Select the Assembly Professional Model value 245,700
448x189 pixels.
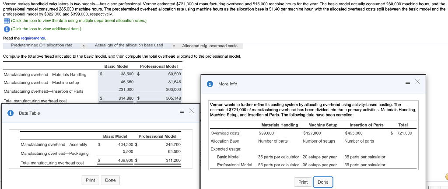pos(173,144)
